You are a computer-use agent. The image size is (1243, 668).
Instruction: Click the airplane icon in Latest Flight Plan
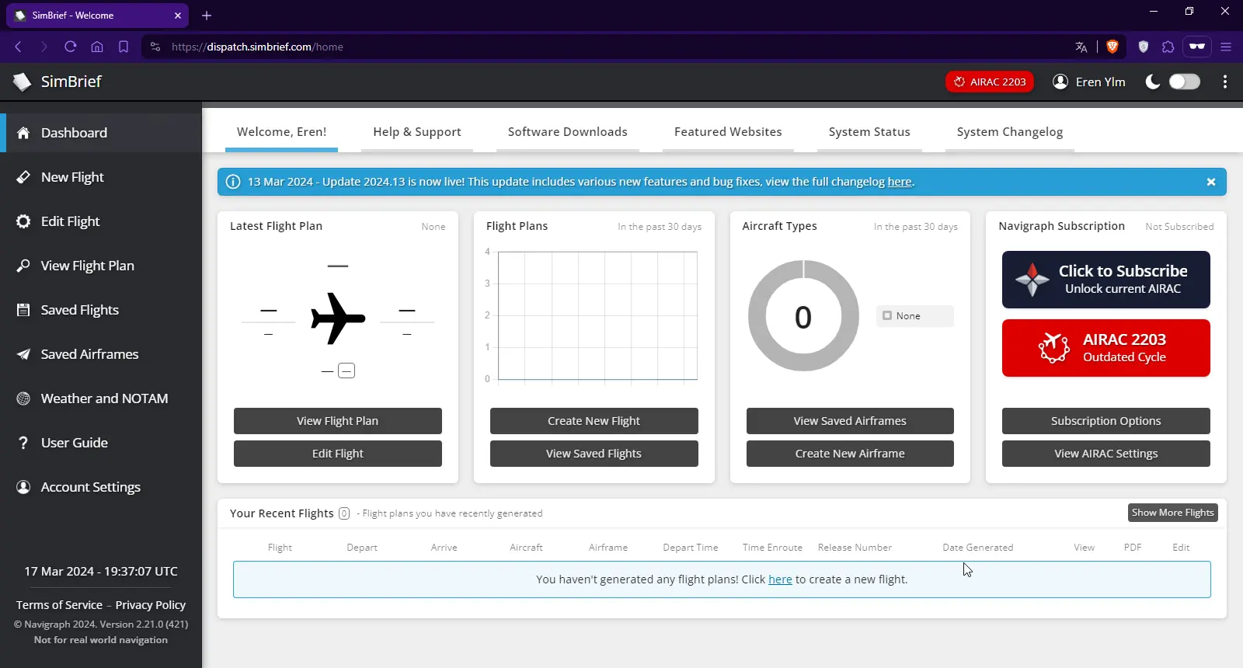[338, 318]
